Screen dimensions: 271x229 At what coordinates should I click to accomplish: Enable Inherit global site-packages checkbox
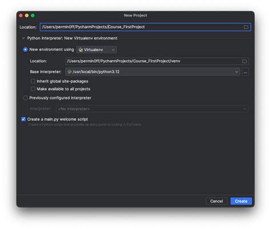(x=33, y=81)
